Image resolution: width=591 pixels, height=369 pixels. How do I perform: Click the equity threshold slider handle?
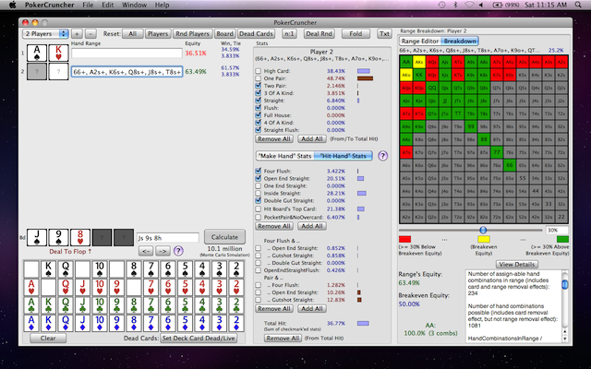click(483, 230)
